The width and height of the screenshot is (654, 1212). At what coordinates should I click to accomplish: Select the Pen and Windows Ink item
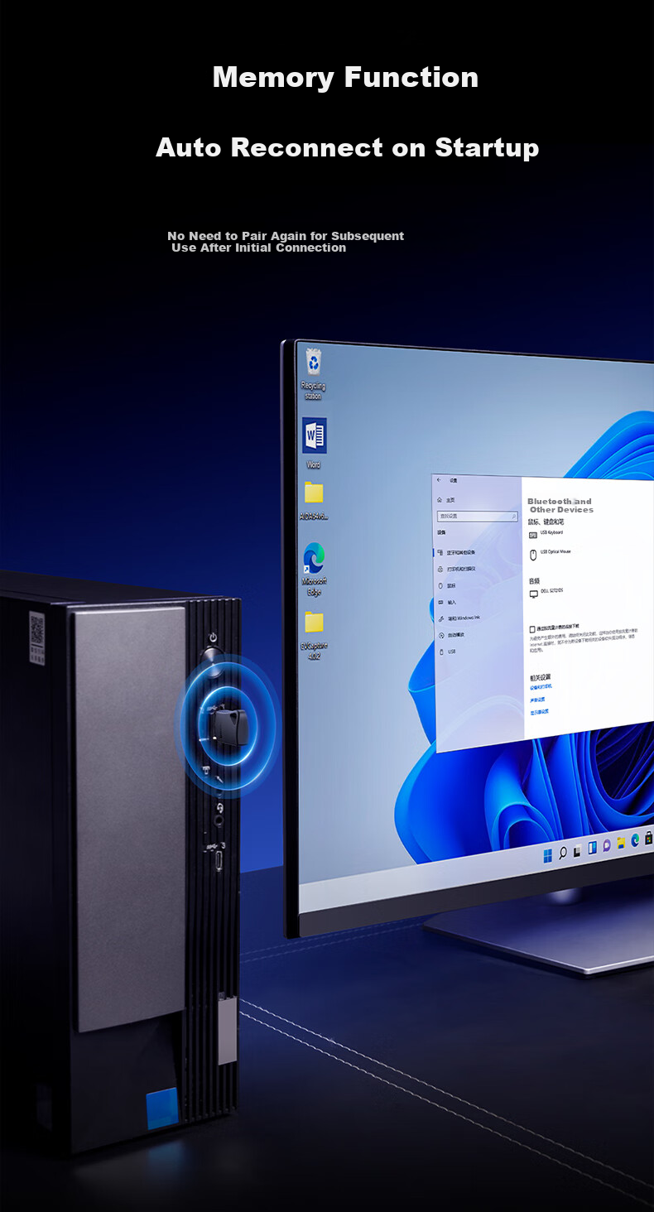(459, 618)
